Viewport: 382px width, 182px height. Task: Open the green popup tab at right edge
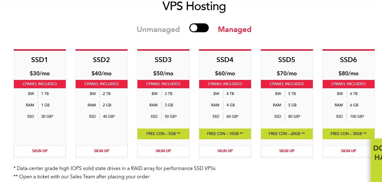(x=377, y=153)
